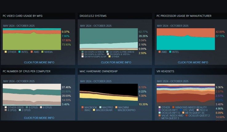
Task: Open more info for PC video card usage
Action: [39, 62]
